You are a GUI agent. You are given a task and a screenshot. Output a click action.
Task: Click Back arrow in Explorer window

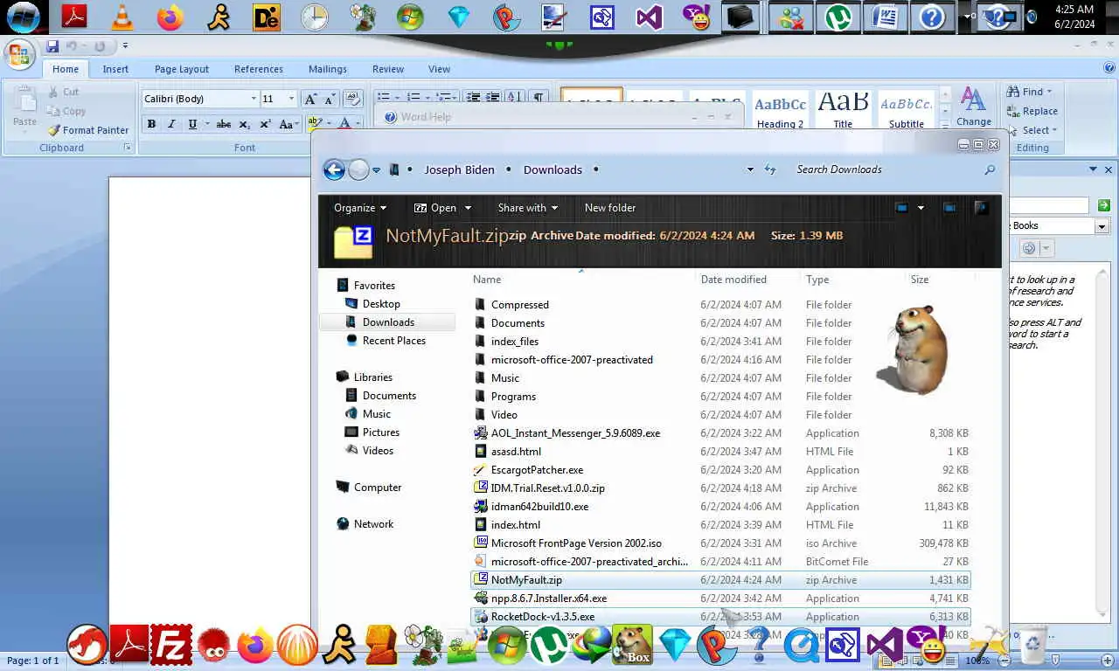coord(334,169)
